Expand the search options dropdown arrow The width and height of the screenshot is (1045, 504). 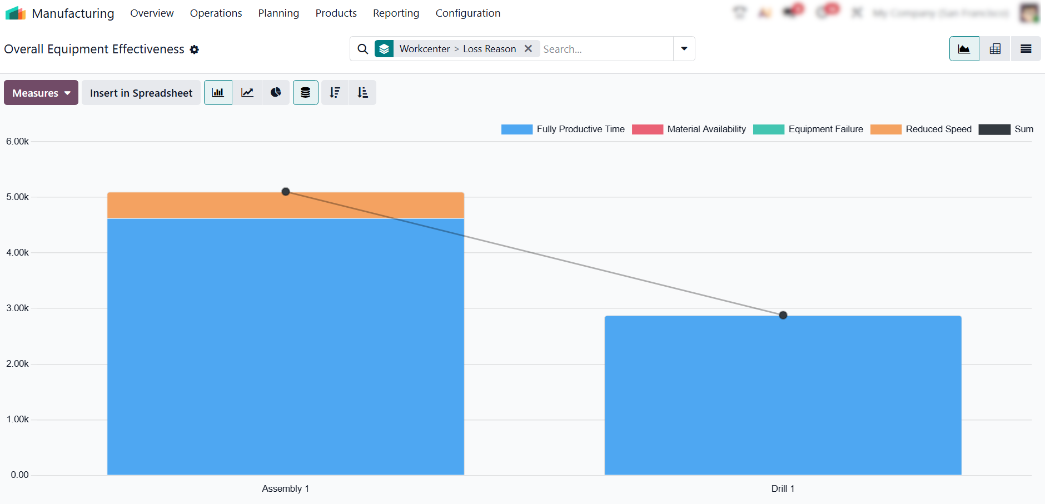pos(684,49)
